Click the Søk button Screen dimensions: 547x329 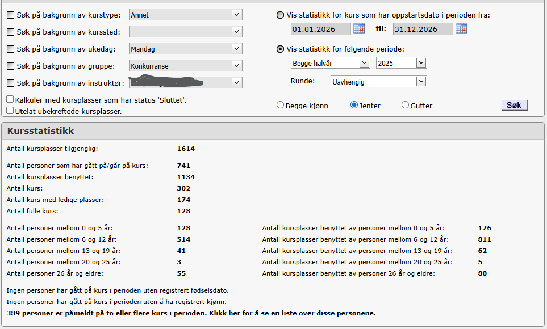[x=513, y=105]
